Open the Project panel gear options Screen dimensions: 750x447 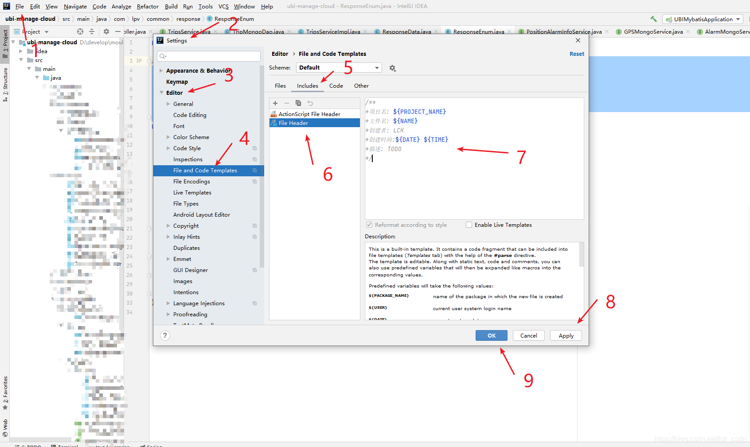(106, 31)
